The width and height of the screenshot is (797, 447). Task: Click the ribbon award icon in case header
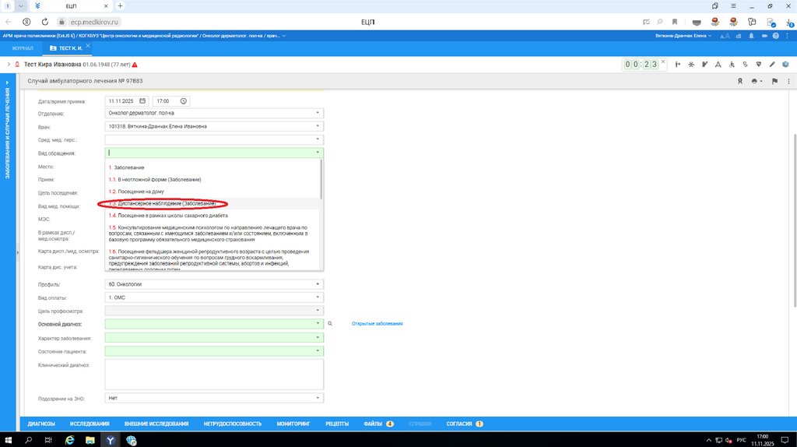(740, 81)
